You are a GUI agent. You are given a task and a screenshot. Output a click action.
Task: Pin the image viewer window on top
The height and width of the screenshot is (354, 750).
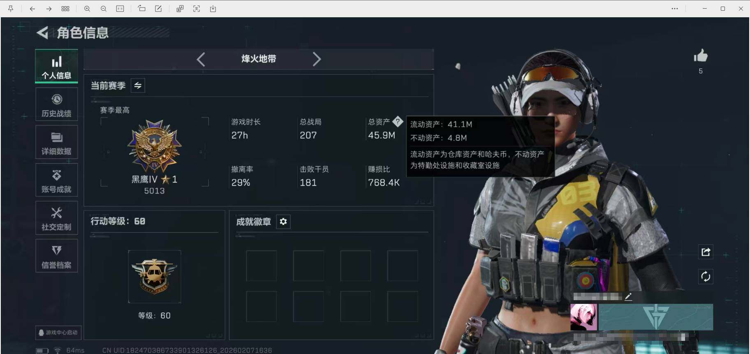(11, 9)
